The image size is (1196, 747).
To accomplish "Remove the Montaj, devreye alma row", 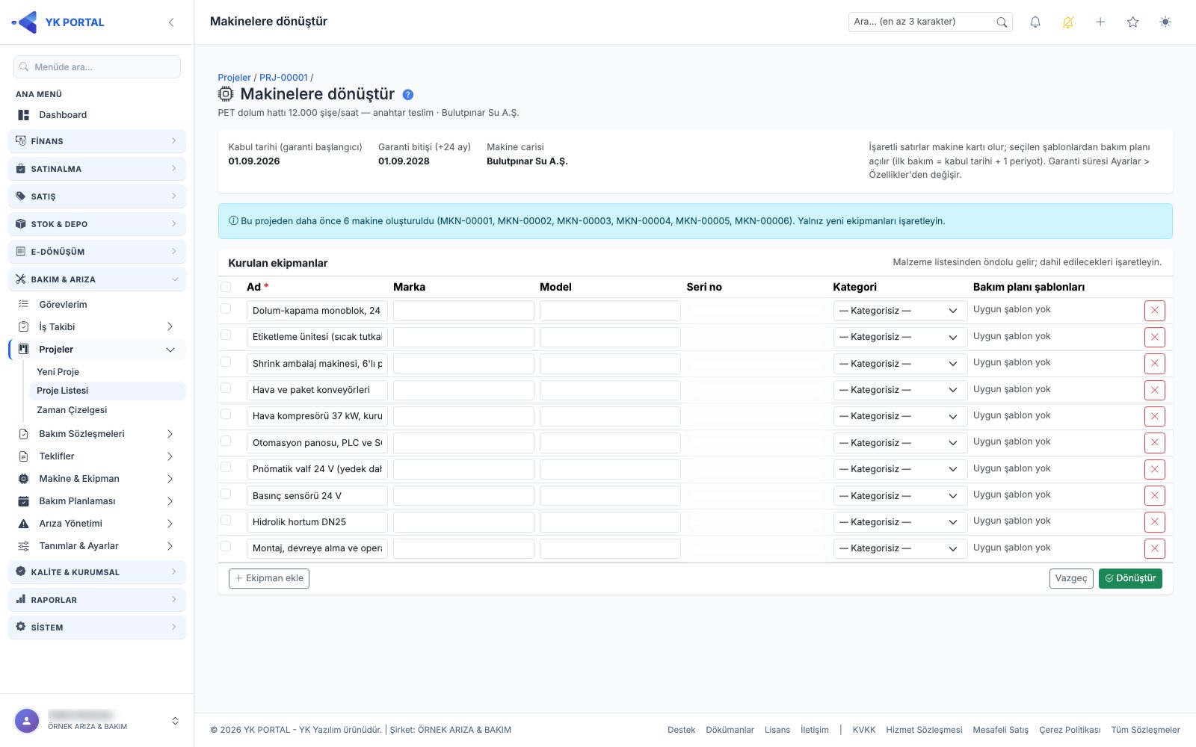I will (1154, 548).
